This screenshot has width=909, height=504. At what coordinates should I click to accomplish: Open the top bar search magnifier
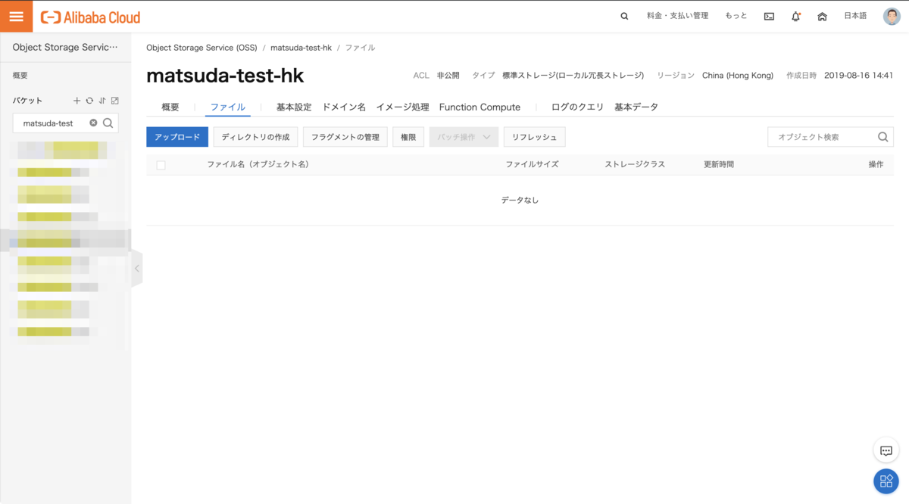(624, 17)
